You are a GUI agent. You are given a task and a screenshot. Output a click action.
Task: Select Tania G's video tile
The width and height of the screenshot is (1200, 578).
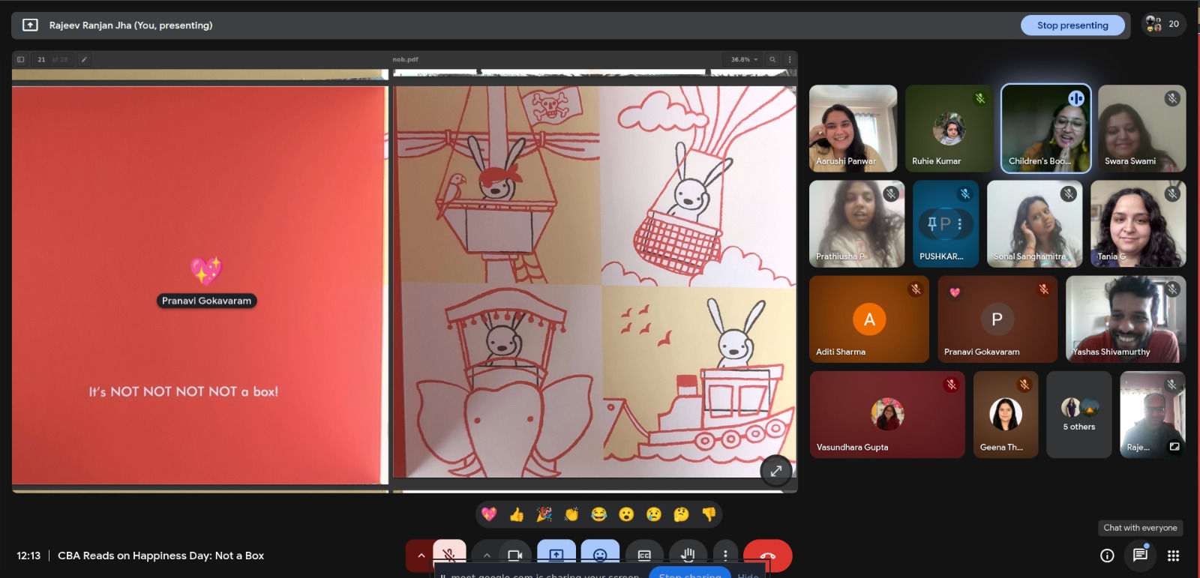click(1138, 223)
